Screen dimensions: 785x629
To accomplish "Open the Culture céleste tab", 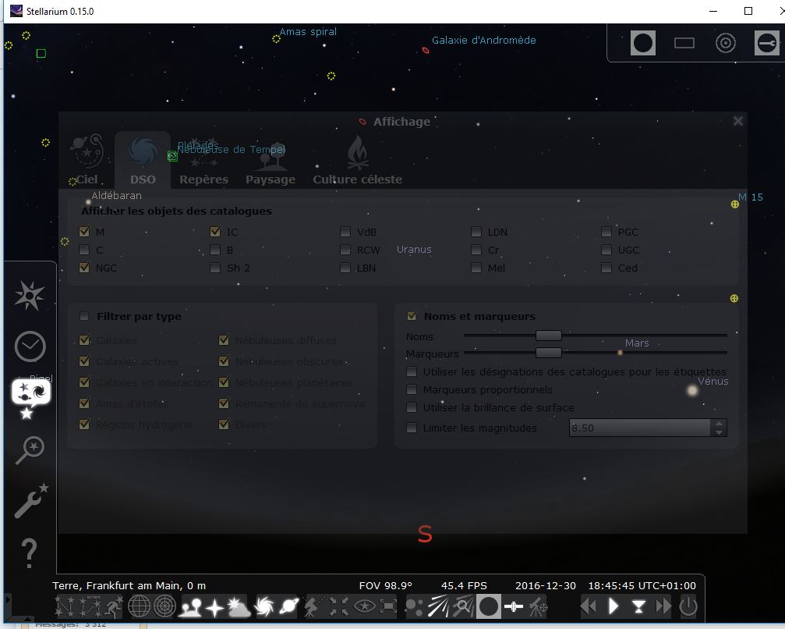I will 358,161.
